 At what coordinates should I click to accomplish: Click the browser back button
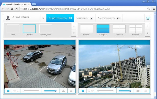[x=3, y=9]
